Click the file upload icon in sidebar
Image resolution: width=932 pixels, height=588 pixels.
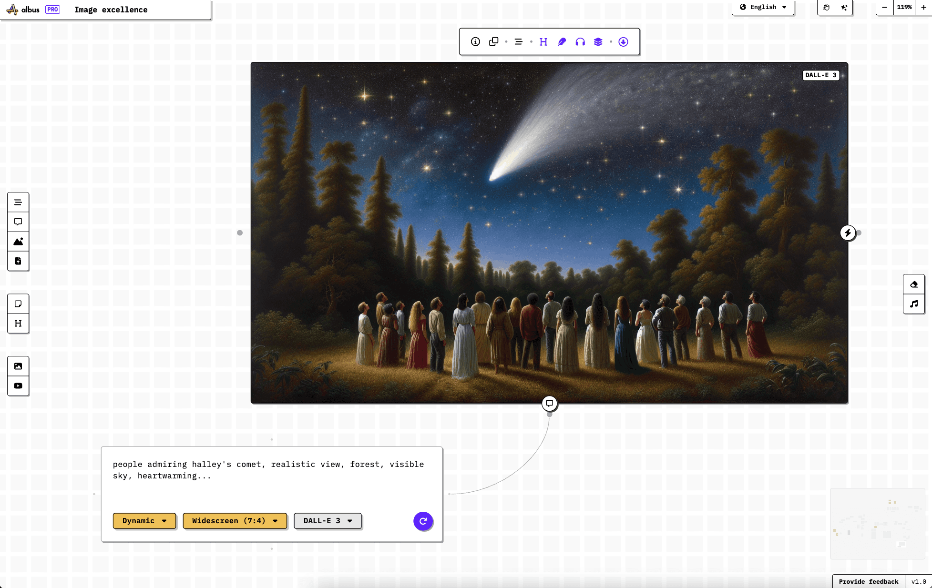(18, 261)
